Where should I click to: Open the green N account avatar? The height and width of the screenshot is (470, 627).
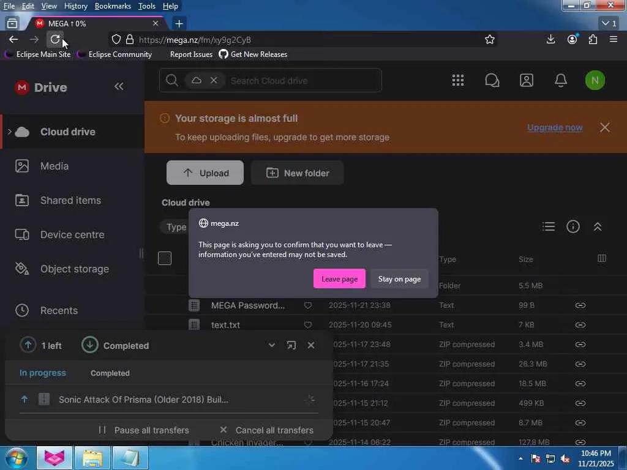tap(595, 80)
